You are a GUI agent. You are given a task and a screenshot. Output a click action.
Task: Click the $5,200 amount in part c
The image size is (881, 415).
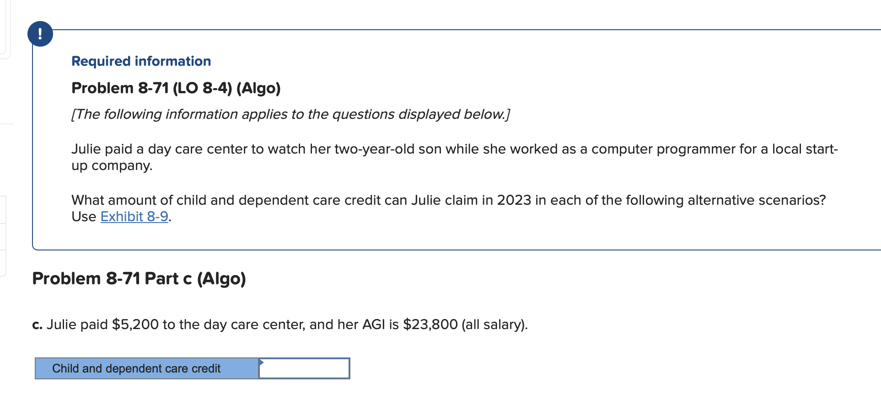[x=134, y=325]
